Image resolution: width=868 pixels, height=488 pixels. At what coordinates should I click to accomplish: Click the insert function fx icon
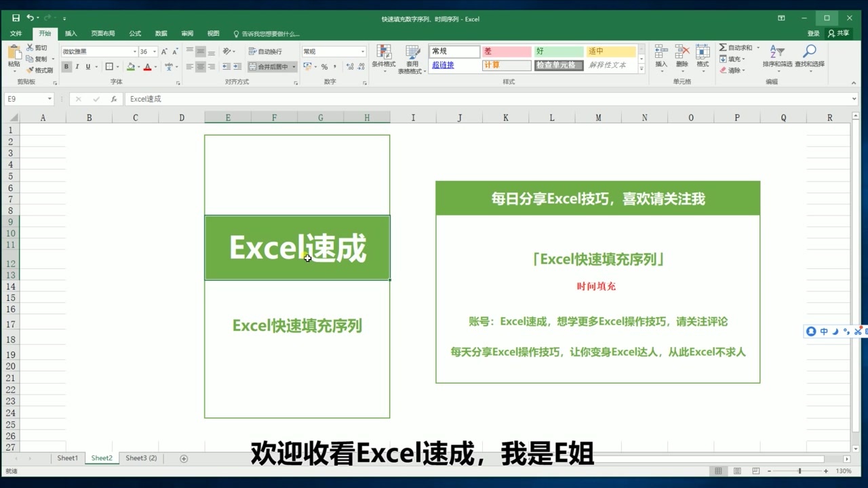tap(114, 99)
